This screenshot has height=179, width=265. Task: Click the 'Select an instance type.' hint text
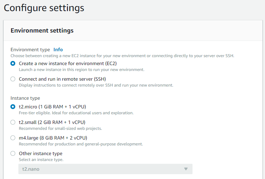[41, 160]
